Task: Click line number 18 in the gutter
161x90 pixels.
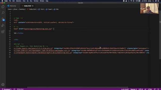Action: pyautogui.click(x=10, y=48)
